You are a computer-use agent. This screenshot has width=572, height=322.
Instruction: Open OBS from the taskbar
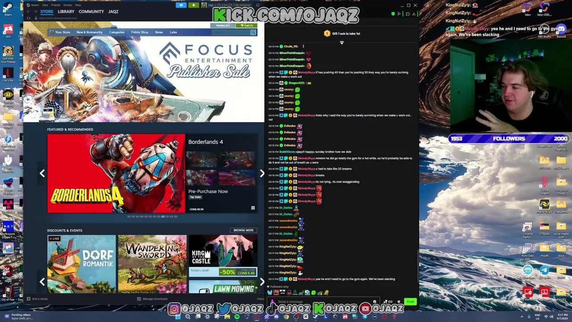tap(296, 317)
